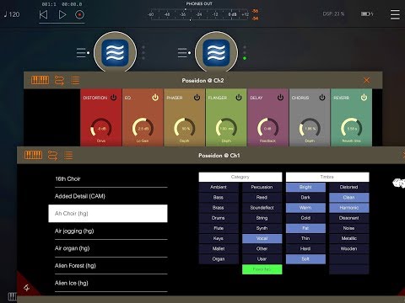The image size is (405, 303).
Task: Open preset list icon in Poseidon Ch1
Action: pyautogui.click(x=68, y=155)
